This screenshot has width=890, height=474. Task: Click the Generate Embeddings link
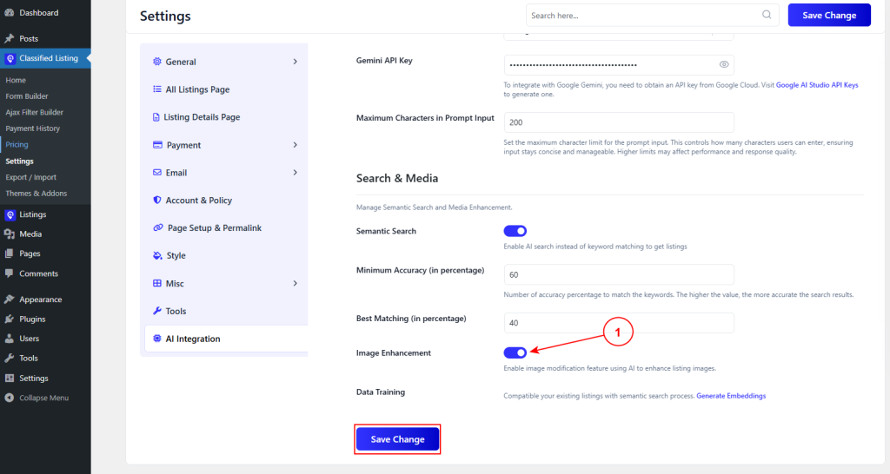731,396
